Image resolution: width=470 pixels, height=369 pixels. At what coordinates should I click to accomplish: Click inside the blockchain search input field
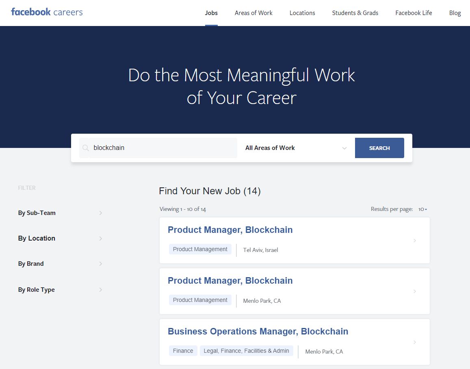[158, 148]
